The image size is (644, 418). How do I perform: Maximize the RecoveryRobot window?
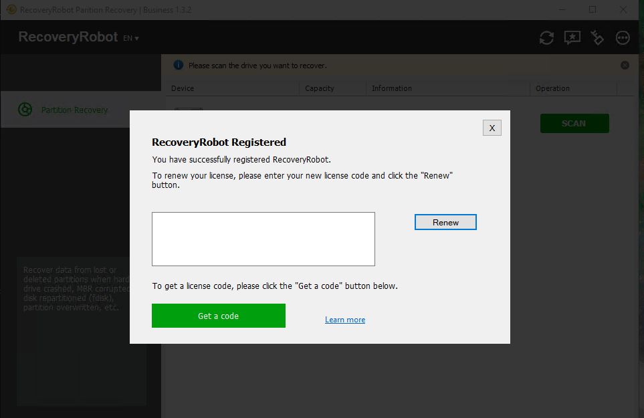[593, 9]
